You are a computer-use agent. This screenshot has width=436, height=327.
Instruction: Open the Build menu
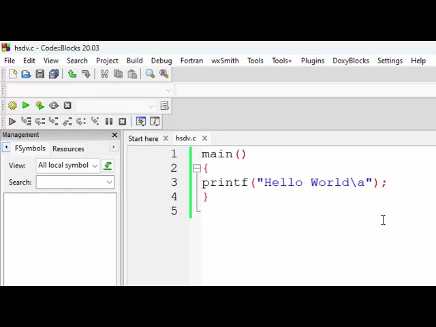click(x=135, y=61)
